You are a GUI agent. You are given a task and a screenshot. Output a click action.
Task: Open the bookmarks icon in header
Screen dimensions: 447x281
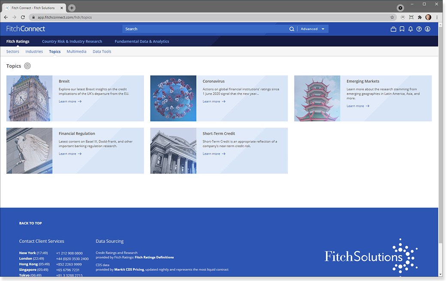coord(402,29)
